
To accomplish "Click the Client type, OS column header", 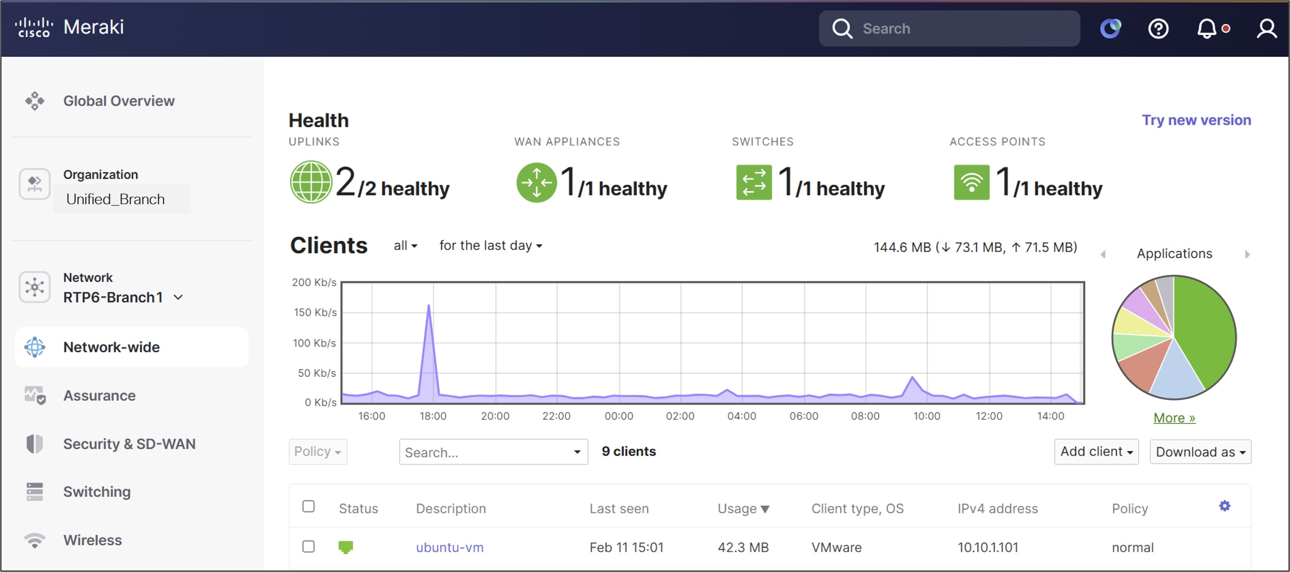I will (x=857, y=508).
